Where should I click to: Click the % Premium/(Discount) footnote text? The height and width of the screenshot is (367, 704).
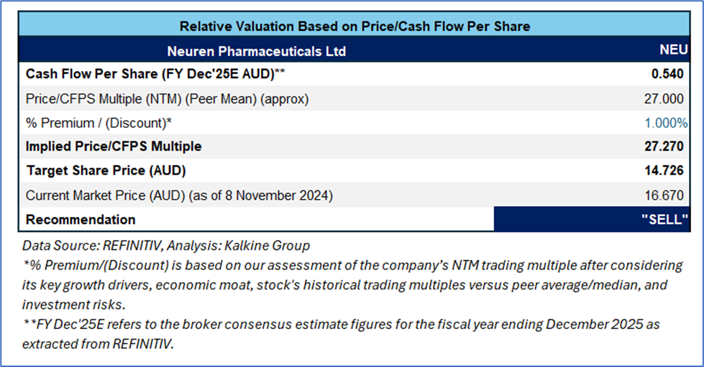coord(352,285)
